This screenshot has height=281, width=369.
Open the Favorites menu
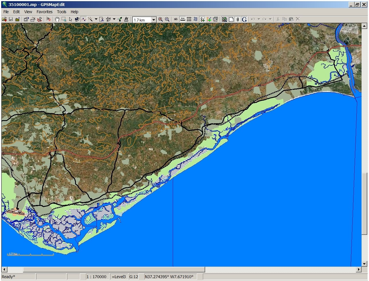coord(44,12)
